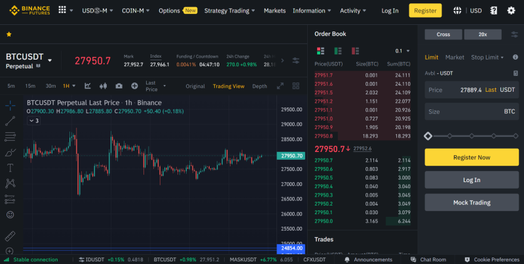
Task: Open the emoji icons tool
Action: pos(10,215)
